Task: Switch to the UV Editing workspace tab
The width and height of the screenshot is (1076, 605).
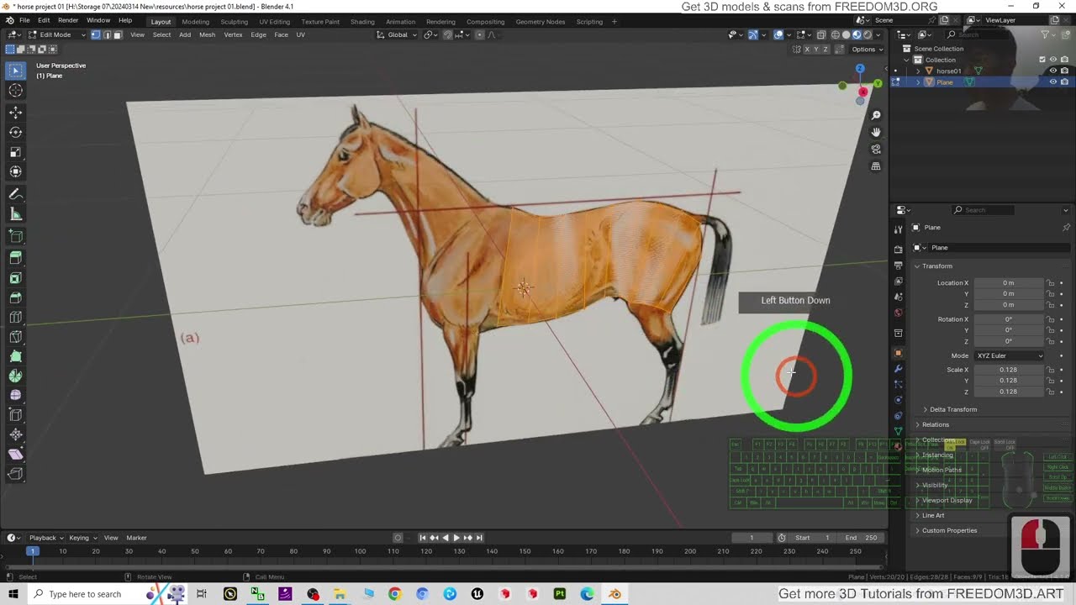Action: click(274, 22)
